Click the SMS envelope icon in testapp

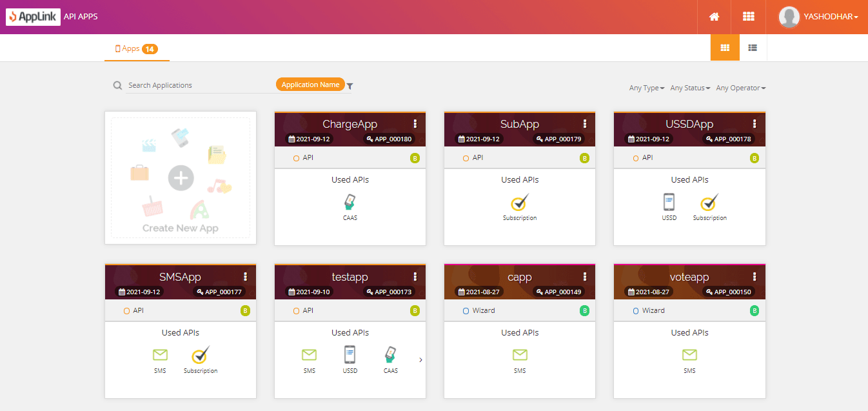point(309,355)
